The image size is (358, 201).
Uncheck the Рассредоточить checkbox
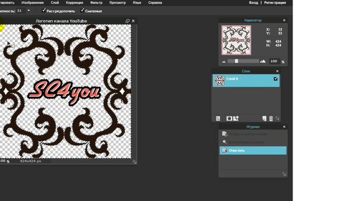pos(44,11)
